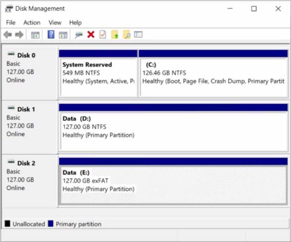Open the Action menu
The width and height of the screenshot is (291, 242).
click(32, 23)
